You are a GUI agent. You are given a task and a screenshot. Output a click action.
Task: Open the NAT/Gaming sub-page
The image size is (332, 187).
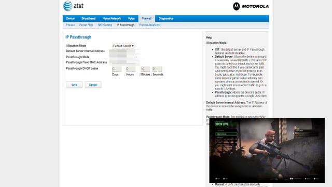[x=105, y=25]
